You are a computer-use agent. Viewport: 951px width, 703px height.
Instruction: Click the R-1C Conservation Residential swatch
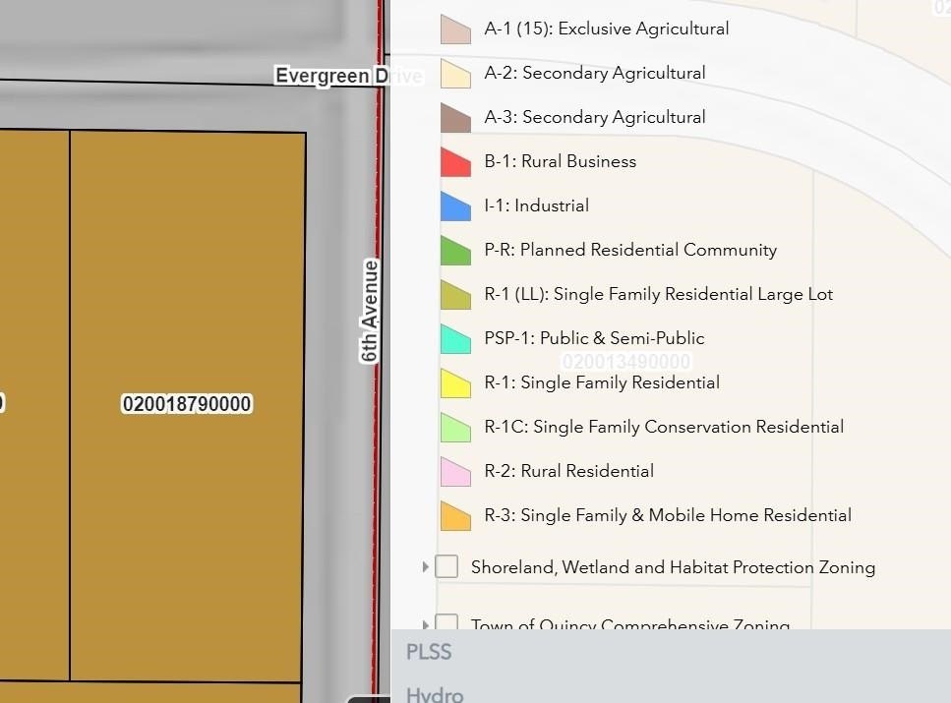coord(455,428)
